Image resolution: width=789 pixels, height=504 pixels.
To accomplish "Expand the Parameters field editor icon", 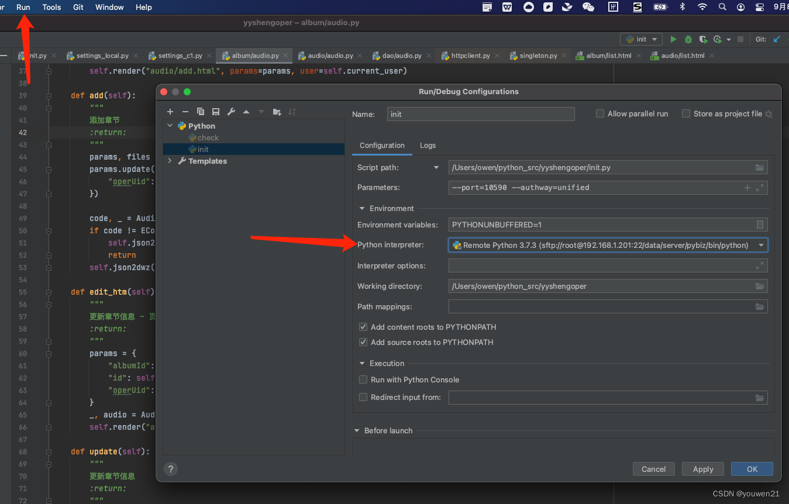I will (760, 188).
